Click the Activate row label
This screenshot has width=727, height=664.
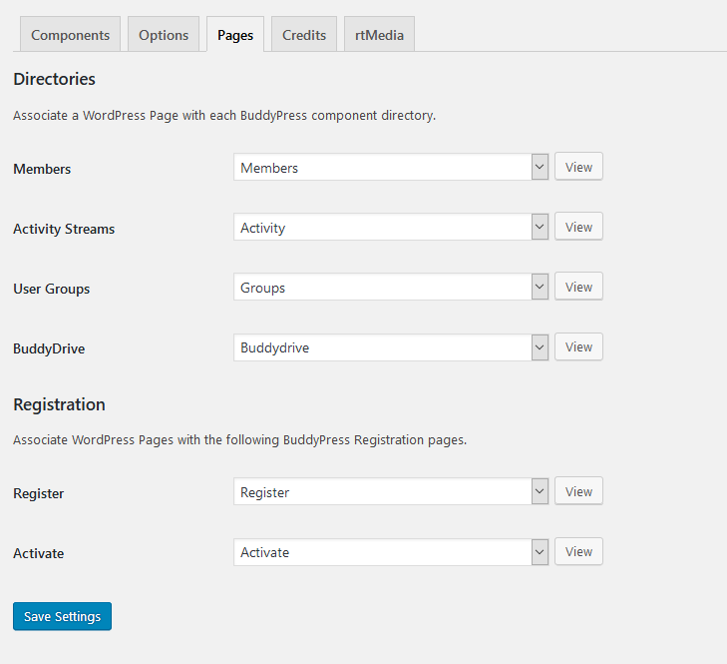pyautogui.click(x=39, y=553)
